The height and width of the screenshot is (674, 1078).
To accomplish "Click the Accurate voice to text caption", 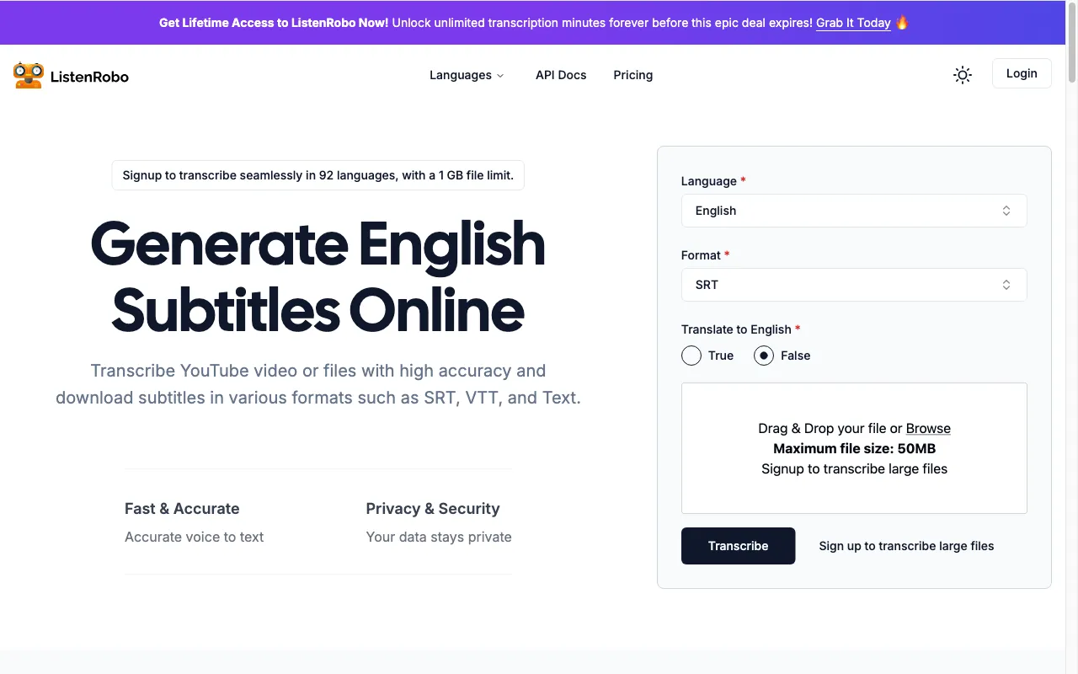I will point(194,537).
